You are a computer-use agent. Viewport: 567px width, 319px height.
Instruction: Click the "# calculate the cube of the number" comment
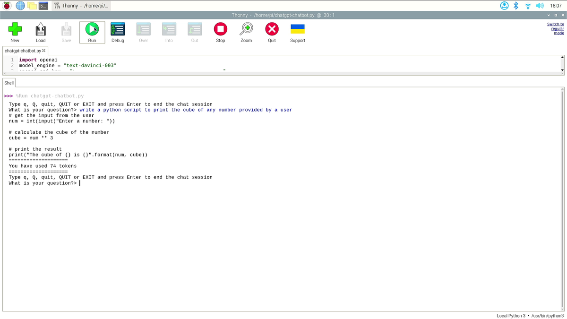pos(59,132)
